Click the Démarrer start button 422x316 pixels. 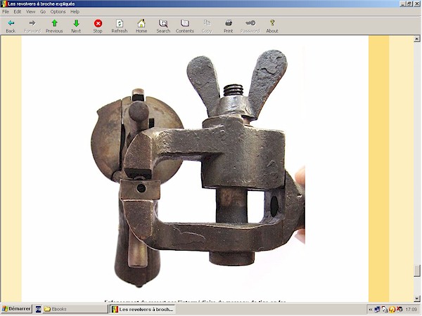click(16, 309)
